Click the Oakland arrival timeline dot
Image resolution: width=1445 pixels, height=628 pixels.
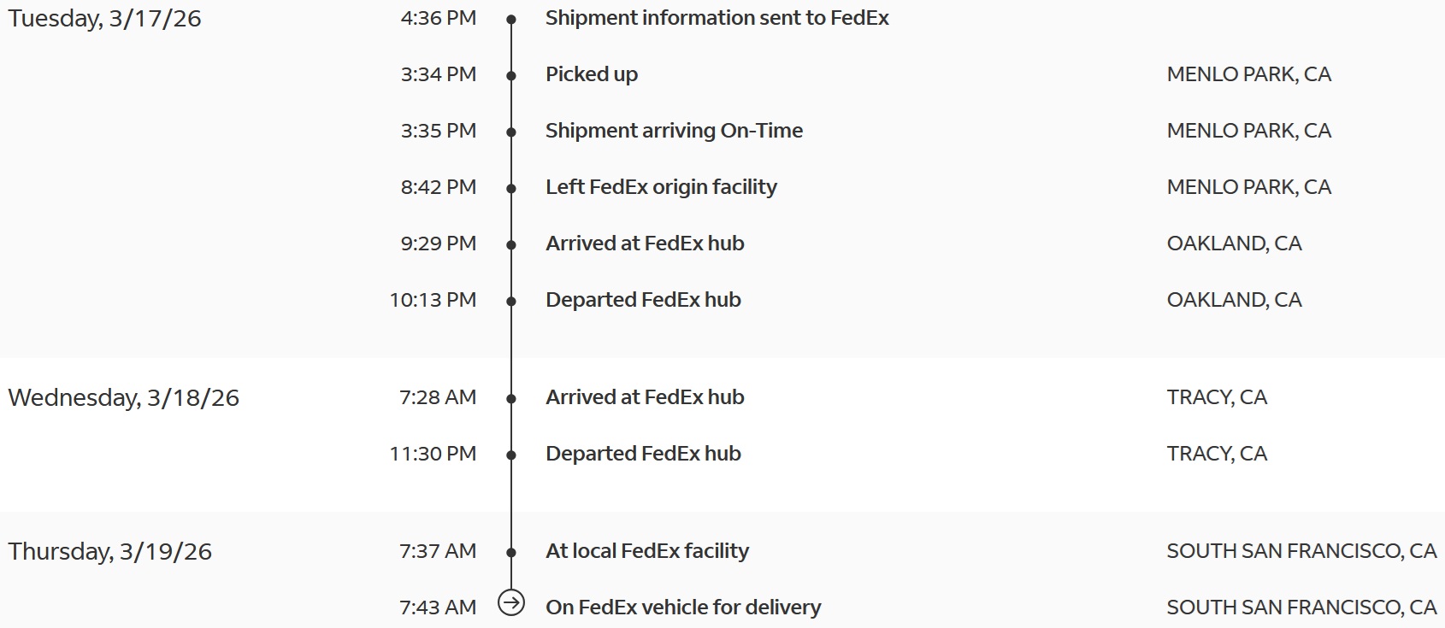pyautogui.click(x=511, y=244)
